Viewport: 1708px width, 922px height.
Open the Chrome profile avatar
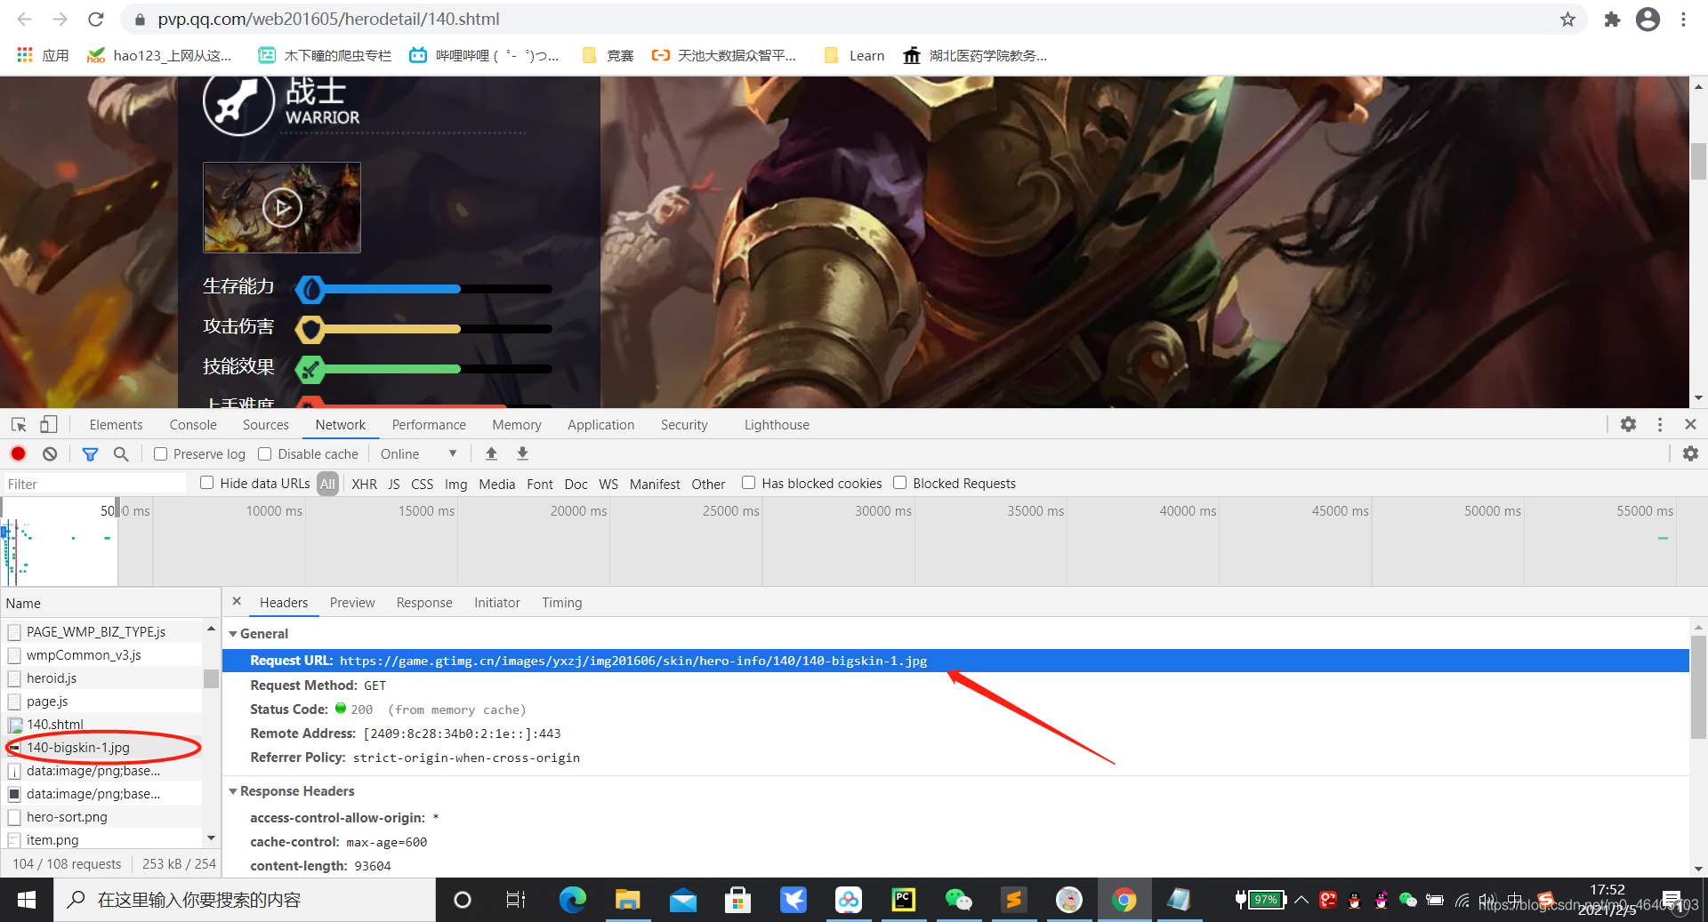click(1648, 19)
